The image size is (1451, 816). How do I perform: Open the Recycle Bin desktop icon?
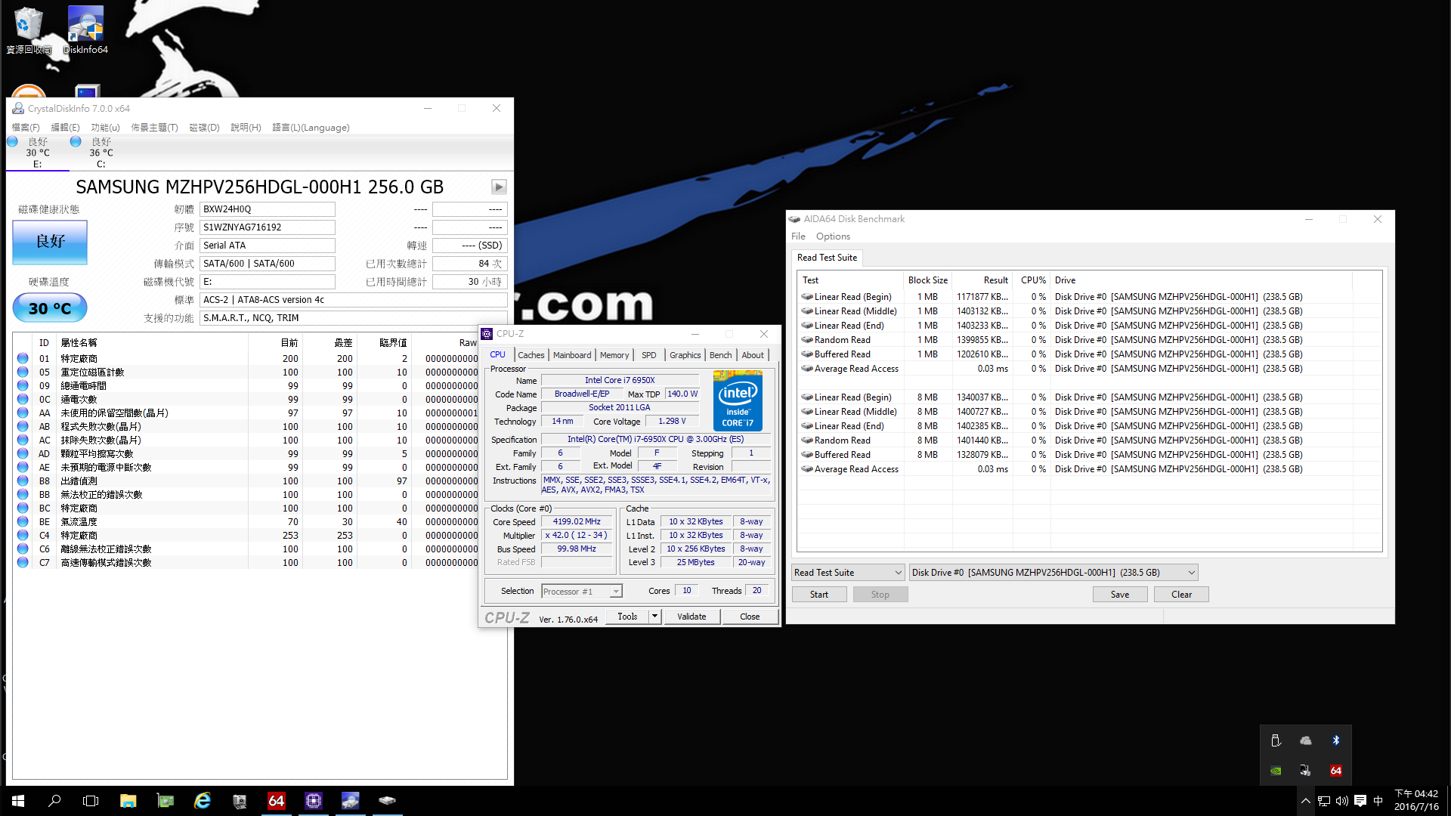coord(28,30)
